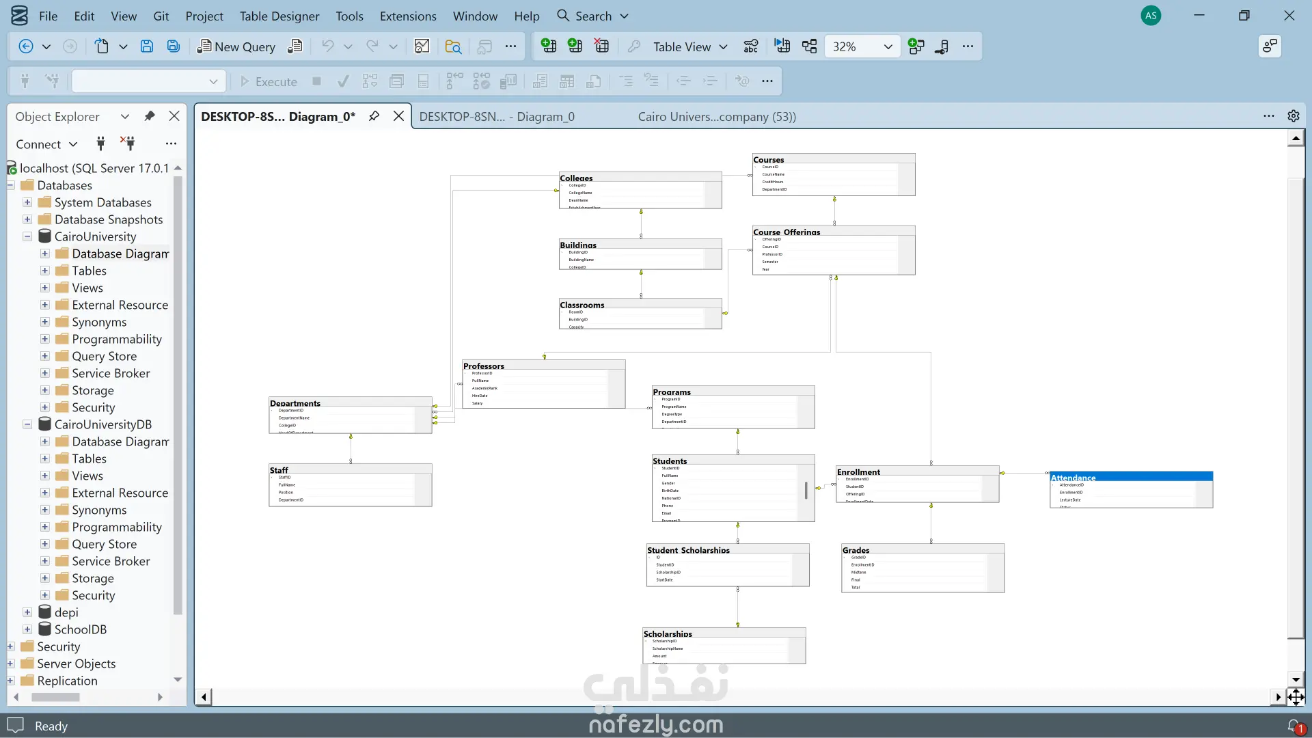Expand the SchoolDB database node
Screen dimensions: 1312x738
click(x=27, y=629)
